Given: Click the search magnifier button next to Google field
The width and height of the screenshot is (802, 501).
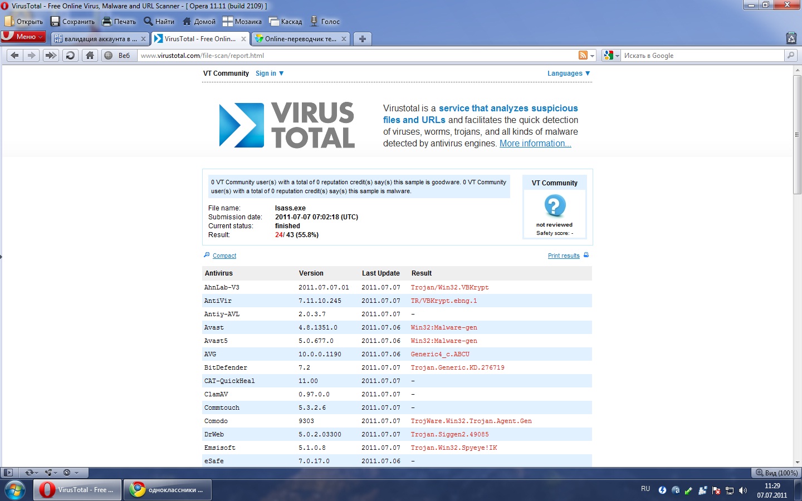Looking at the screenshot, I should pyautogui.click(x=790, y=55).
